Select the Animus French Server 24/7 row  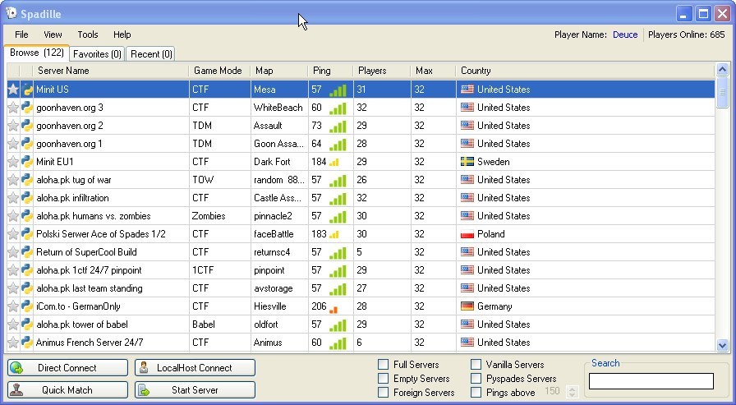click(361, 343)
